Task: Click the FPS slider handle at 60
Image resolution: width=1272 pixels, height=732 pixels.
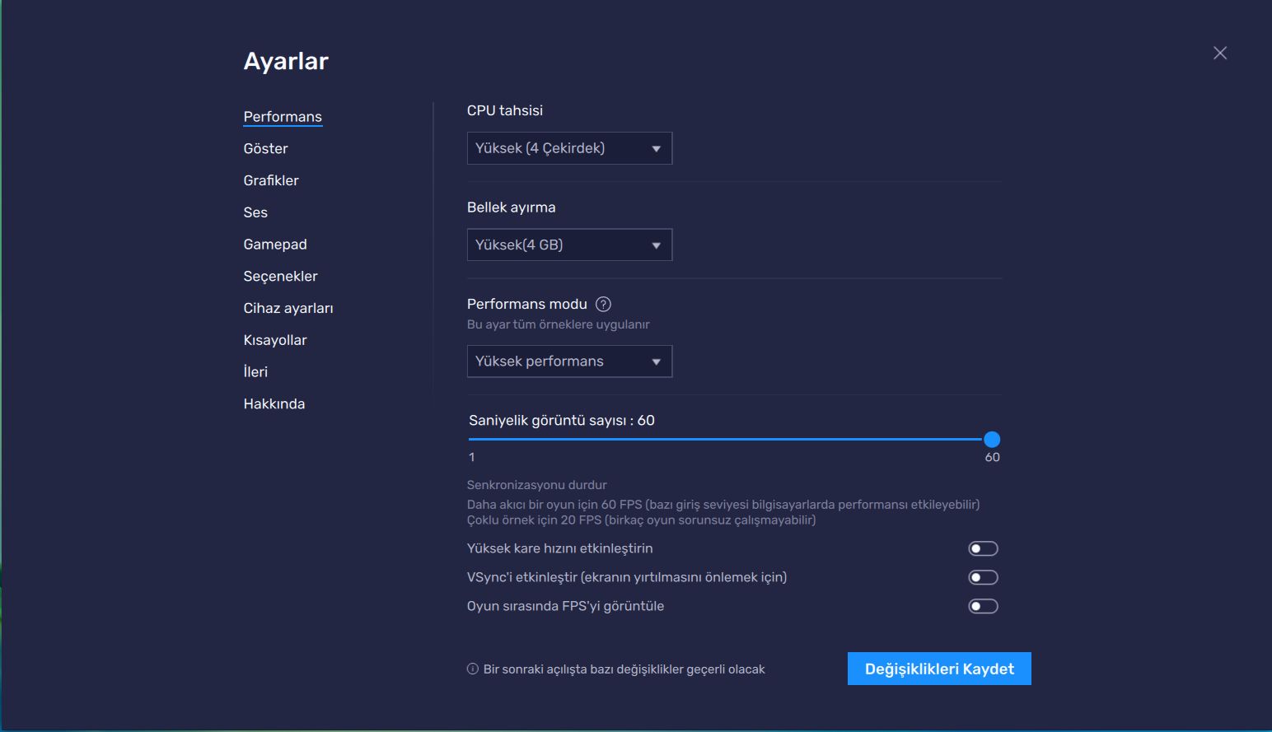Action: point(992,440)
